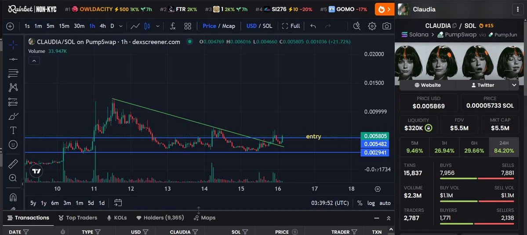Collapse the volume indicator legend arrow
This screenshot has height=235, width=527.
click(34, 61)
